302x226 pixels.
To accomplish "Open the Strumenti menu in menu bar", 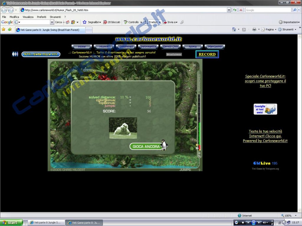I will tap(55, 17).
